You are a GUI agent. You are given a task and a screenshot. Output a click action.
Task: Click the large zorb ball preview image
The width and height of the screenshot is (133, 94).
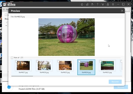pyautogui.click(x=66, y=37)
